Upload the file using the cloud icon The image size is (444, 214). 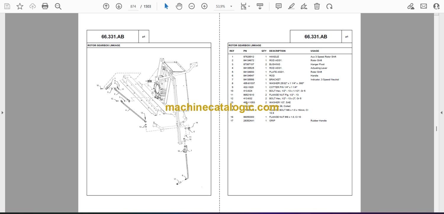pos(33,6)
